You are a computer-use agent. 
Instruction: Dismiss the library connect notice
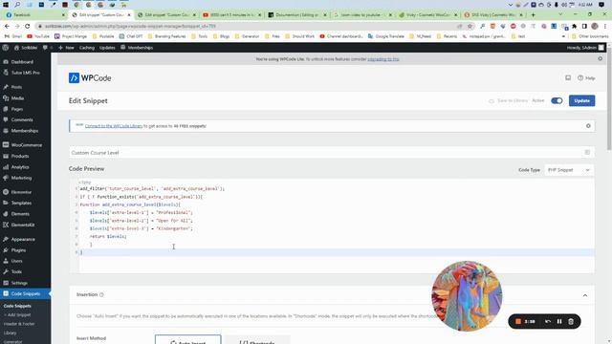click(588, 126)
